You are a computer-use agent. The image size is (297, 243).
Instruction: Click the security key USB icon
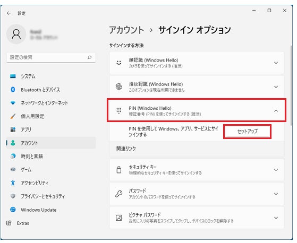point(119,170)
